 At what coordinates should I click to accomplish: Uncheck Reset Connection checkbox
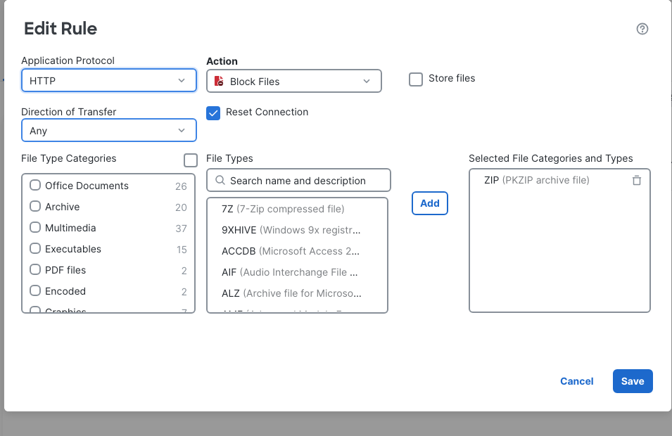(x=213, y=113)
